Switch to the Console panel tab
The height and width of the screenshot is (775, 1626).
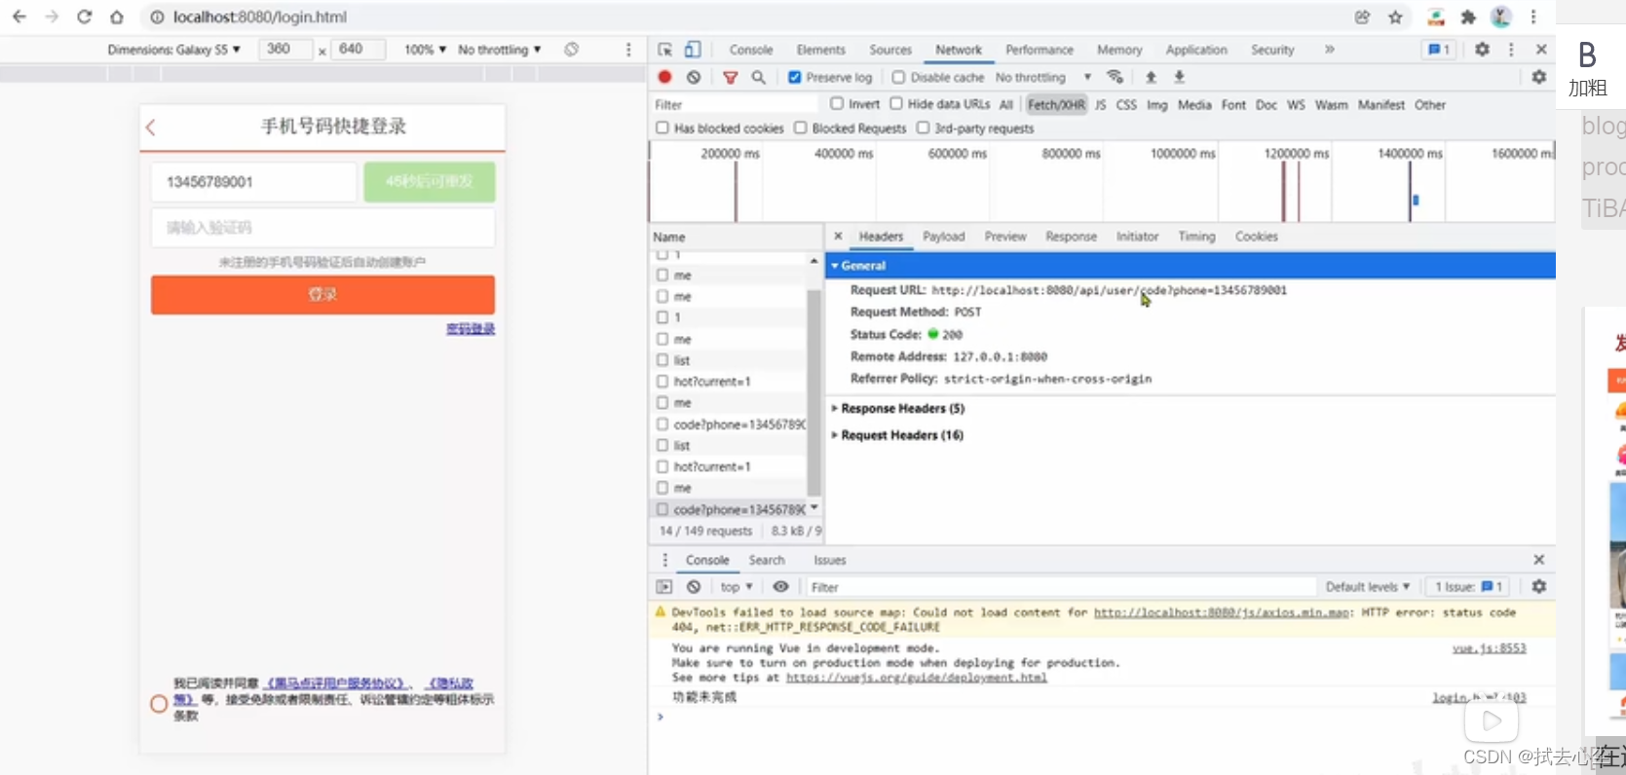pyautogui.click(x=751, y=50)
